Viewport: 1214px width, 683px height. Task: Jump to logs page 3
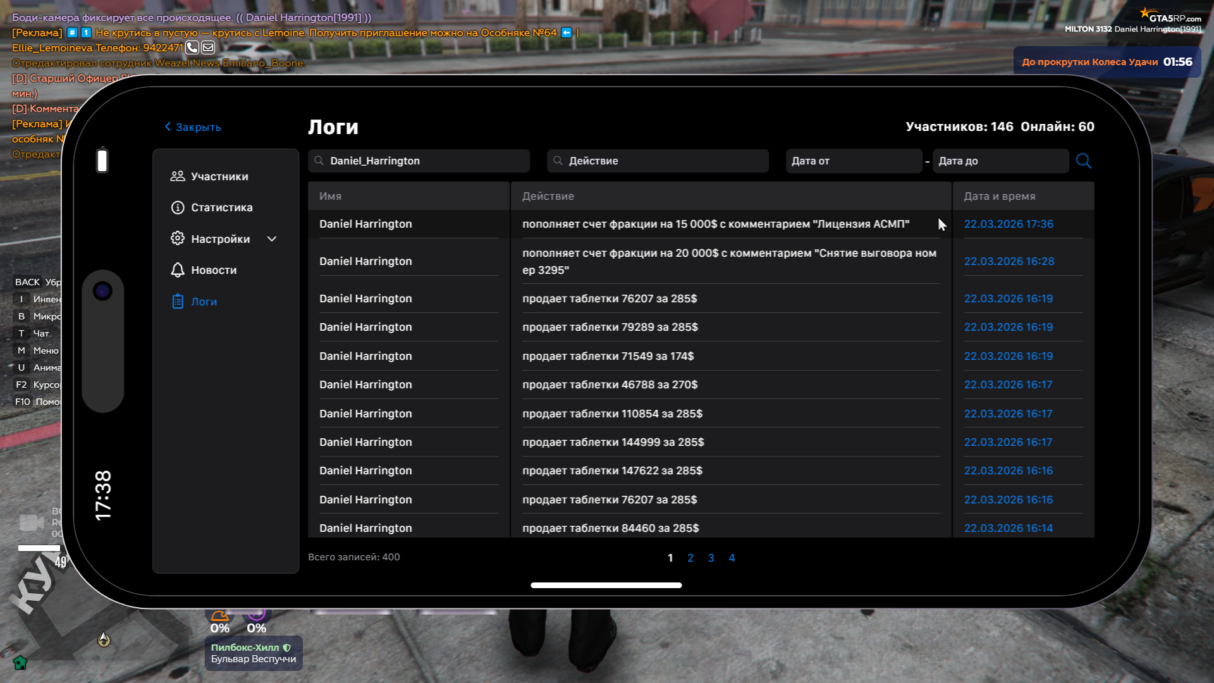[x=711, y=558]
